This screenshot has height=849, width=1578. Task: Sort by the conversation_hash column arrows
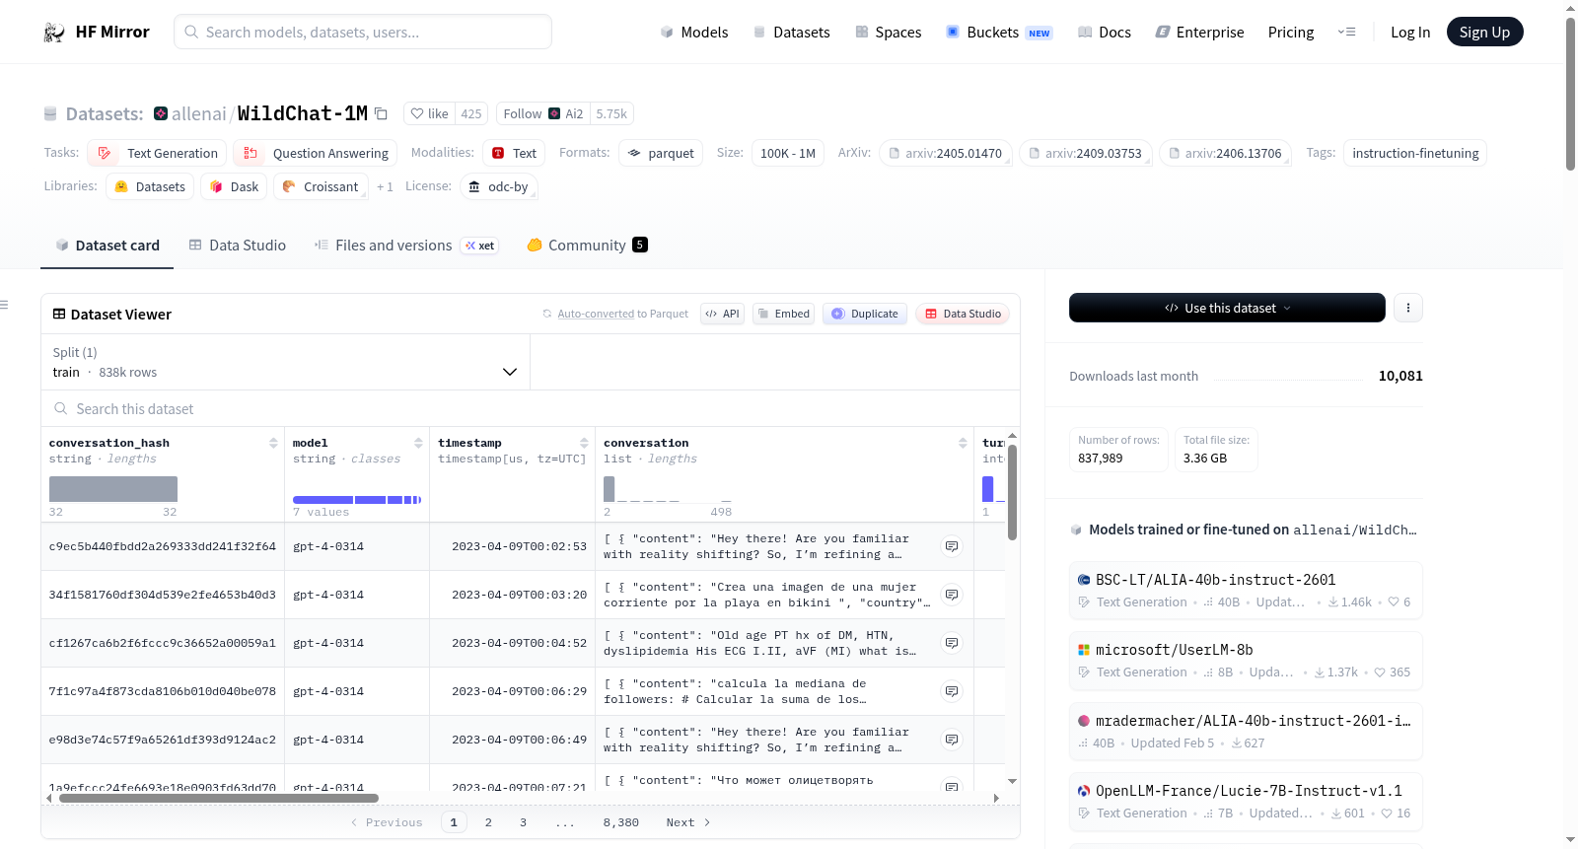[x=273, y=443]
